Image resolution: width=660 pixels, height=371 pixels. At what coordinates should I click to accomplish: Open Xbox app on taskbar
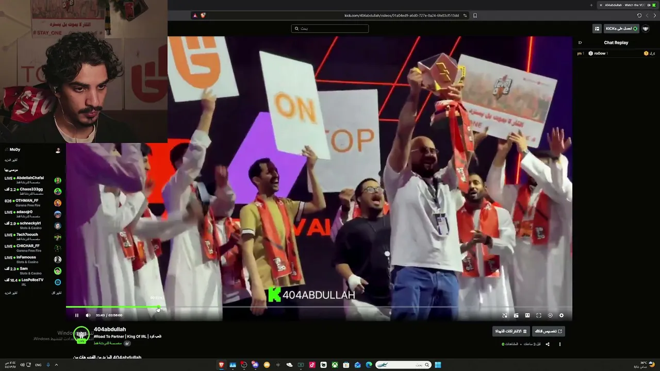[335, 365]
